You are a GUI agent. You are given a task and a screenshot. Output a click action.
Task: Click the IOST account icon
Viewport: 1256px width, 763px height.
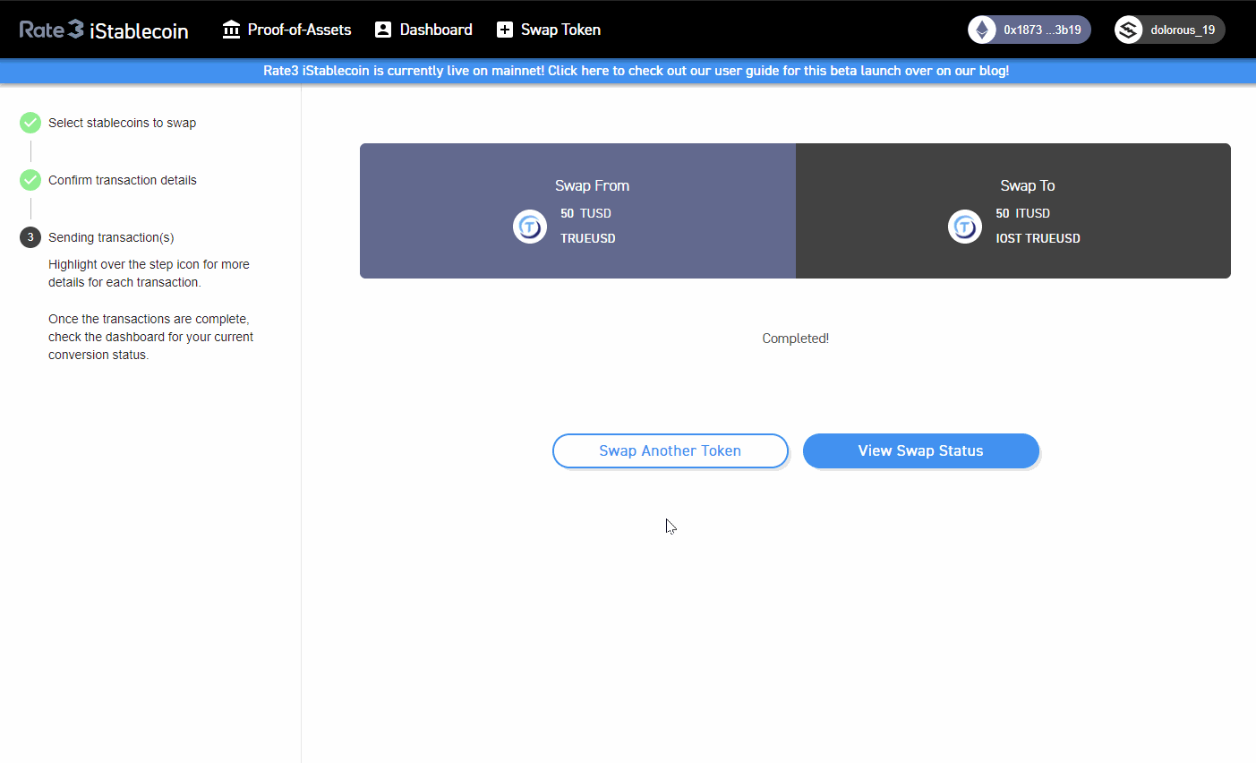pyautogui.click(x=1128, y=30)
